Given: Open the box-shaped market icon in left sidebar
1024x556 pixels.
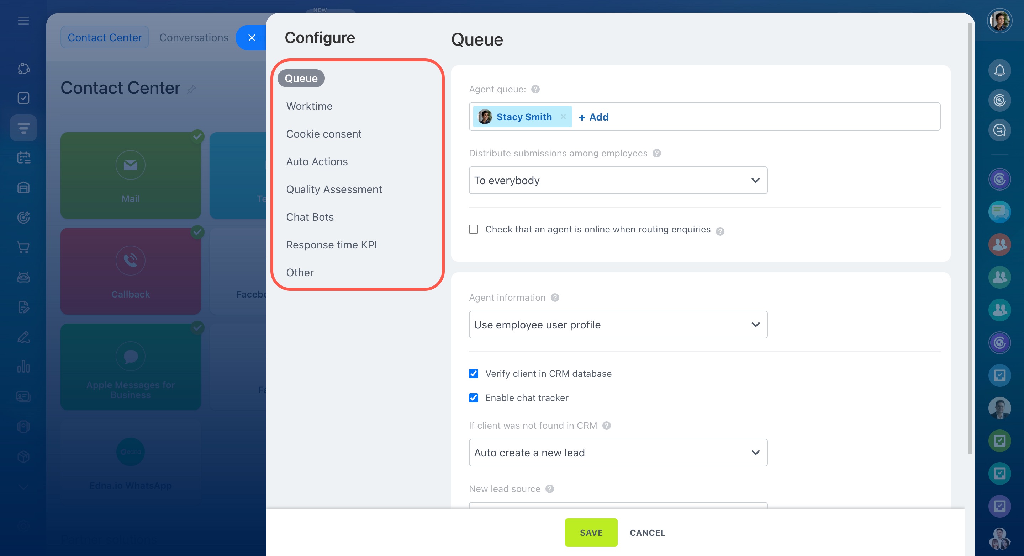Looking at the screenshot, I should coord(23,456).
